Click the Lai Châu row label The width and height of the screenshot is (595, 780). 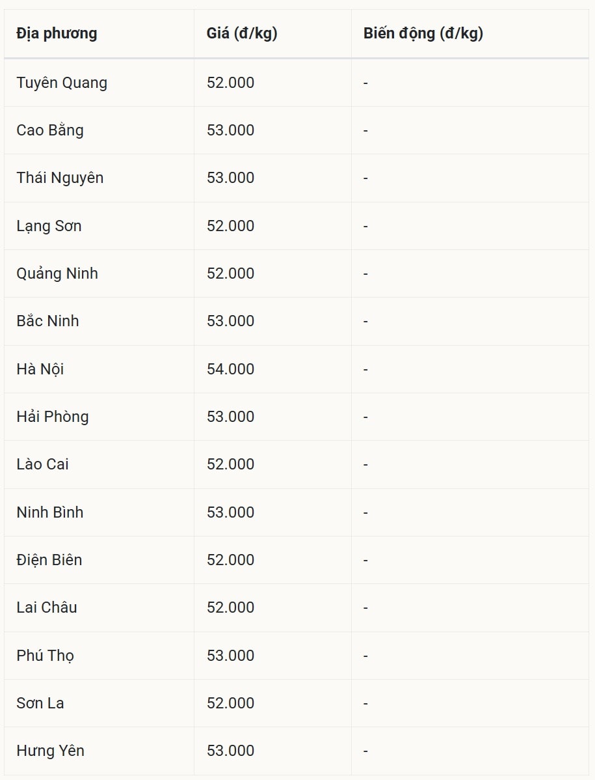(47, 607)
